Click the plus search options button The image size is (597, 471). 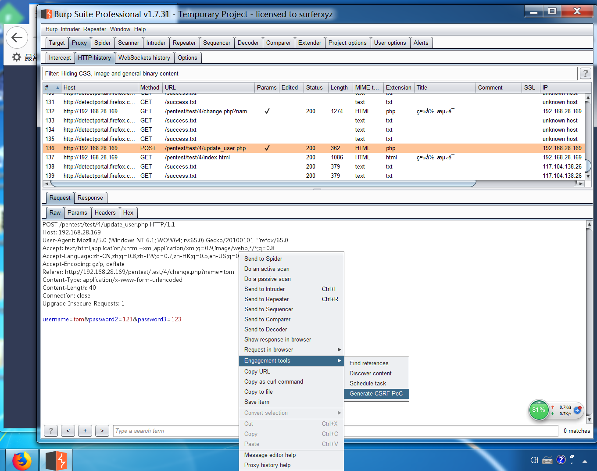point(85,431)
